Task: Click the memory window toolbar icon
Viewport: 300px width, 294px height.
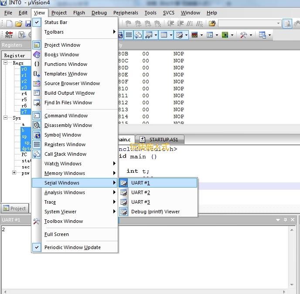Action: [x=164, y=35]
